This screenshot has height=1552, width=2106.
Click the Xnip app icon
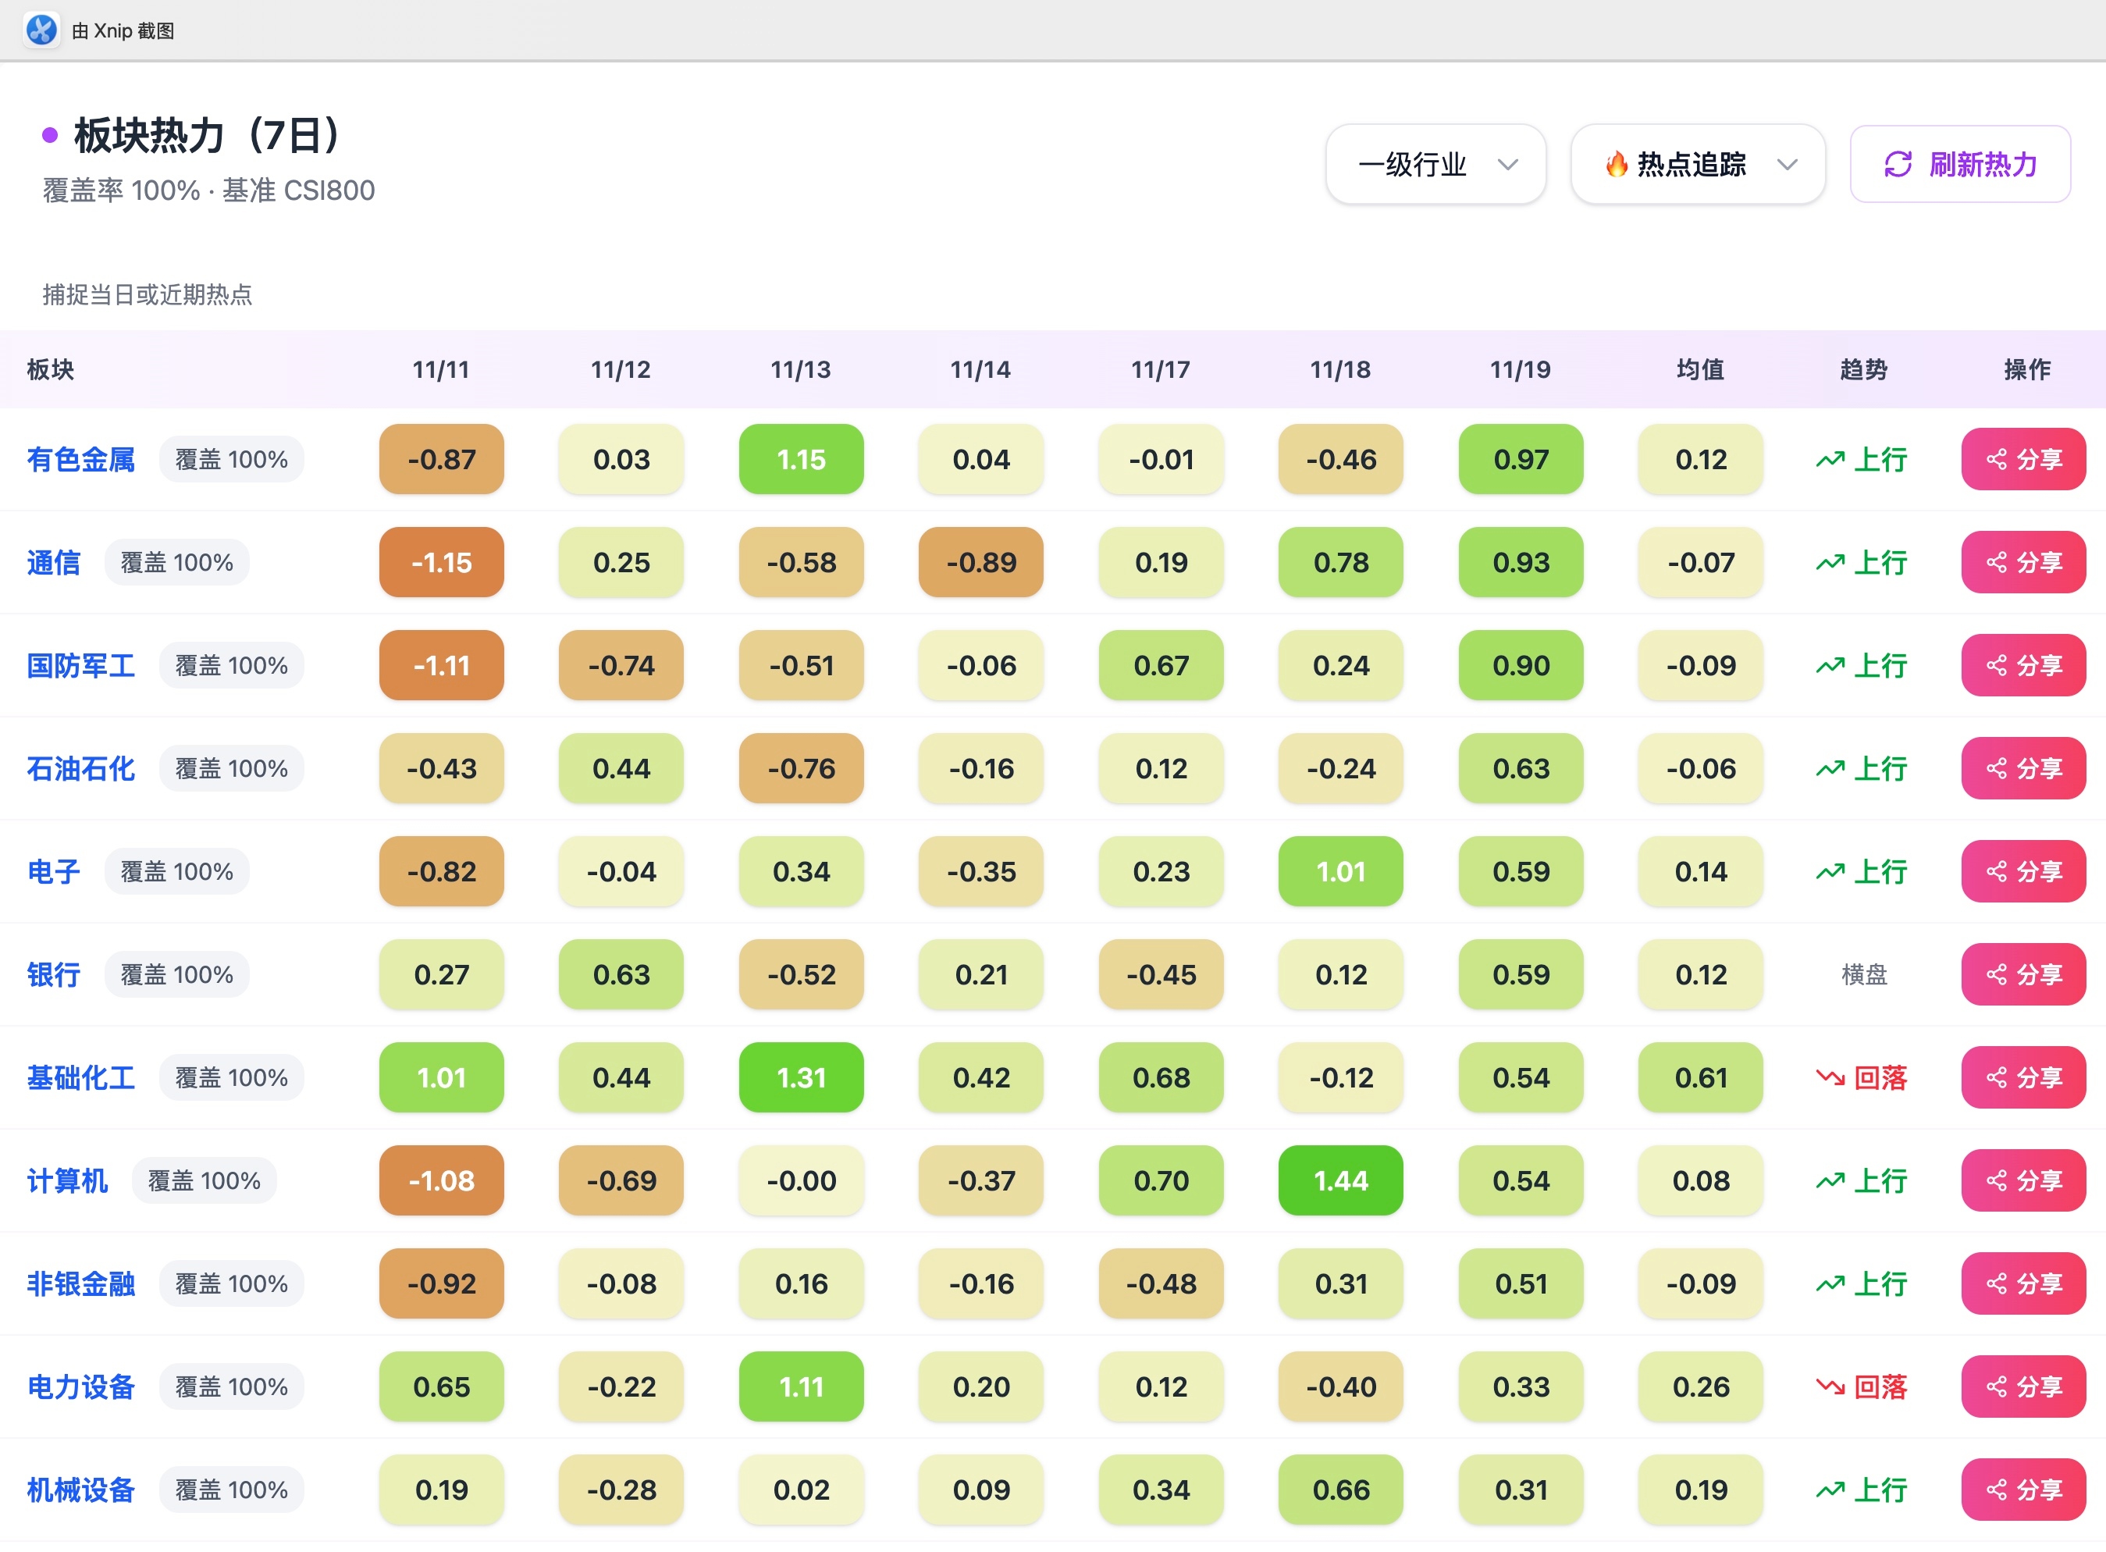pos(41,30)
